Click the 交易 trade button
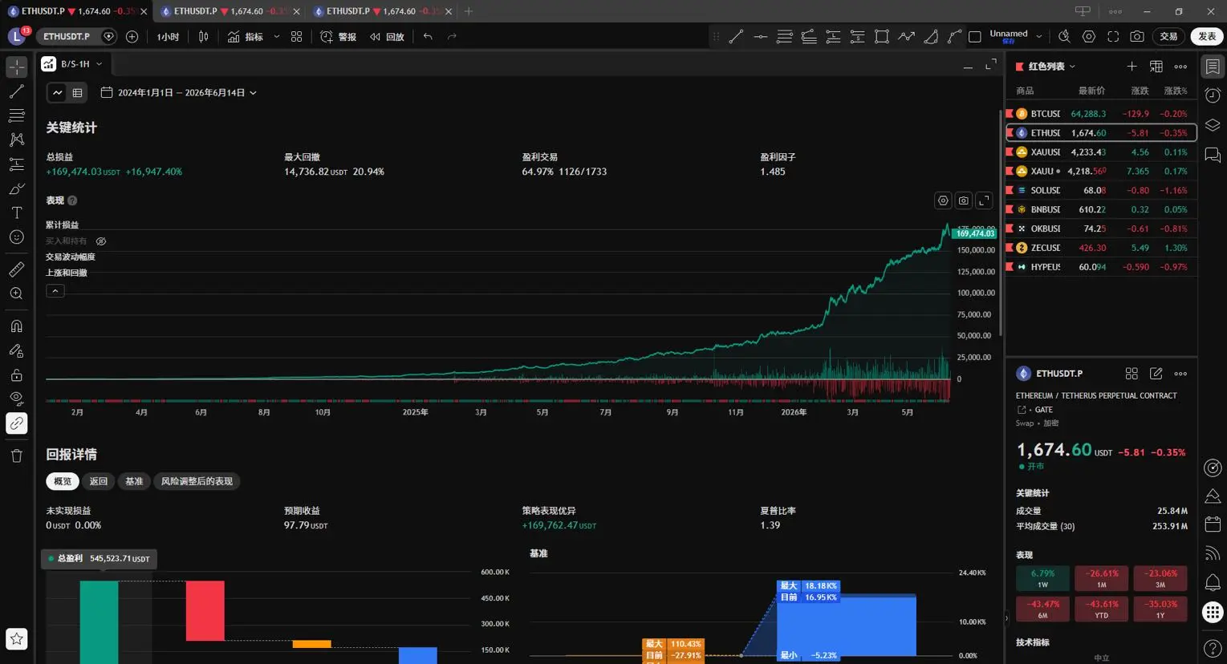This screenshot has height=664, width=1227. coord(1168,36)
